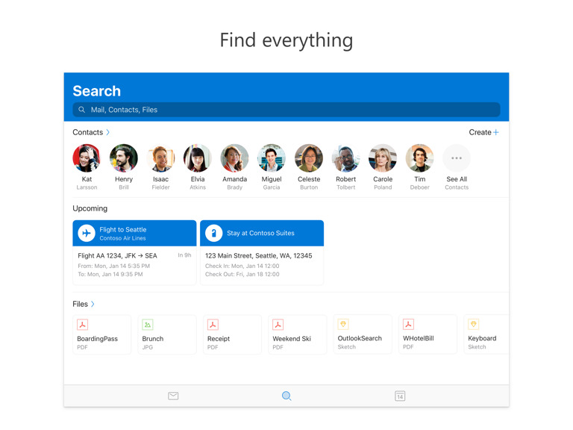Click the search field magnifier icon
The height and width of the screenshot is (430, 573).
[x=82, y=110]
